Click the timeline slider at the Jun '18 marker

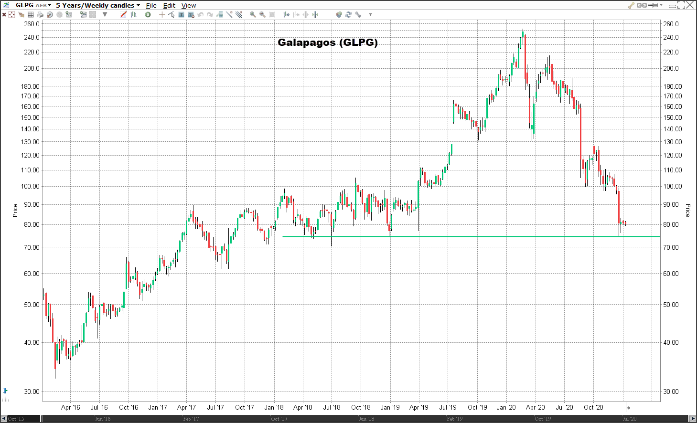(x=366, y=419)
